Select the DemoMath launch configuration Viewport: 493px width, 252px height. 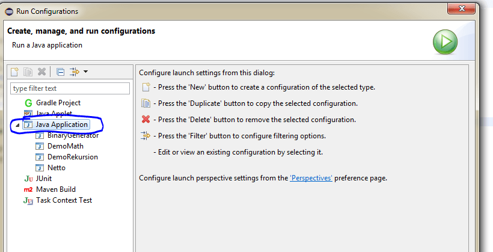pyautogui.click(x=65, y=146)
